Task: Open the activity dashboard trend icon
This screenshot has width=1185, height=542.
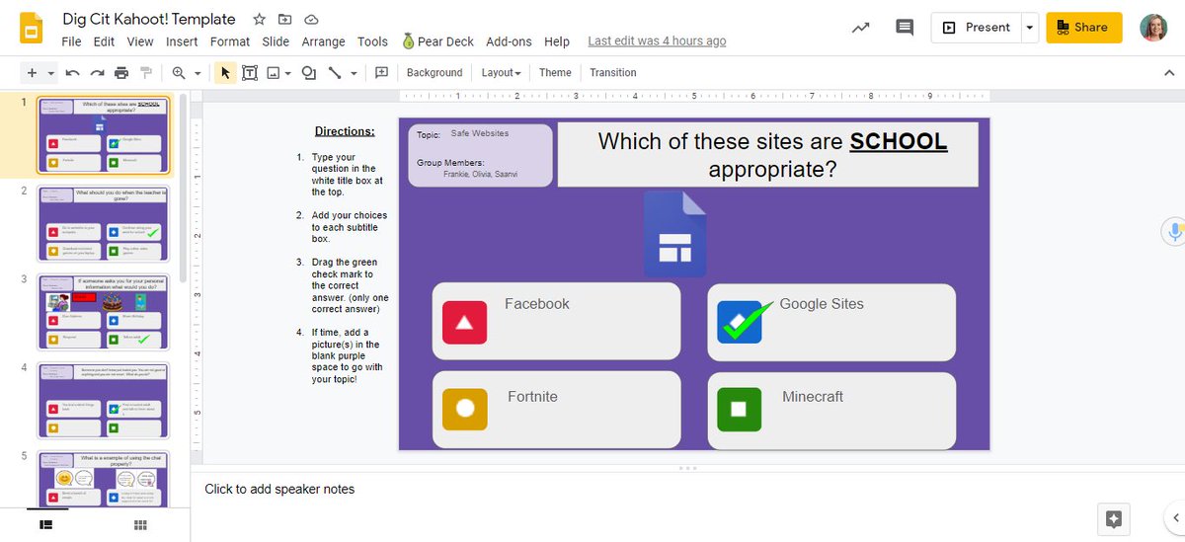Action: [x=861, y=28]
